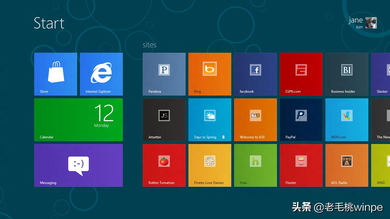Open the ESPN.com tile

301,74
